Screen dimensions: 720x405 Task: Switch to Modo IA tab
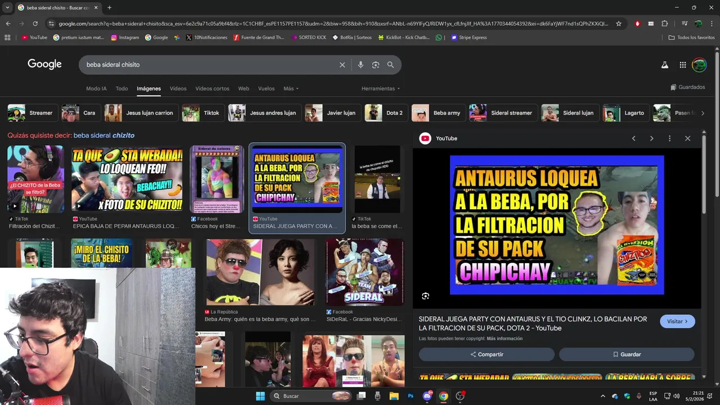pyautogui.click(x=96, y=89)
